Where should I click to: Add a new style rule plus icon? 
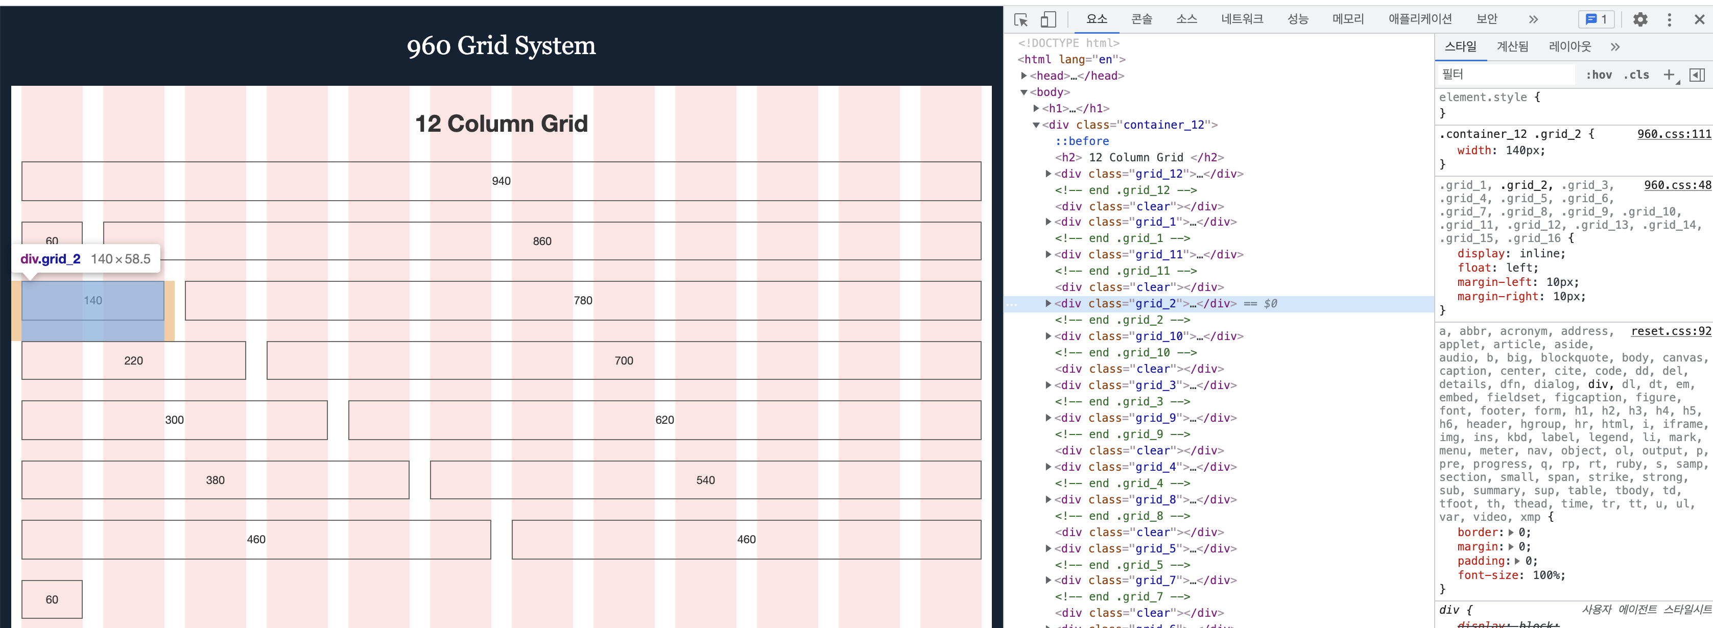[x=1669, y=75]
